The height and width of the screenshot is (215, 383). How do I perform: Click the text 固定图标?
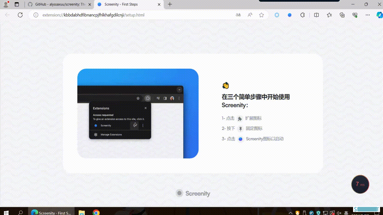point(254,128)
